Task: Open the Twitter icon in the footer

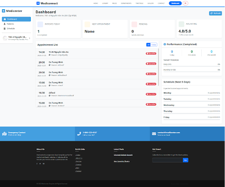Action: [x=40, y=164]
